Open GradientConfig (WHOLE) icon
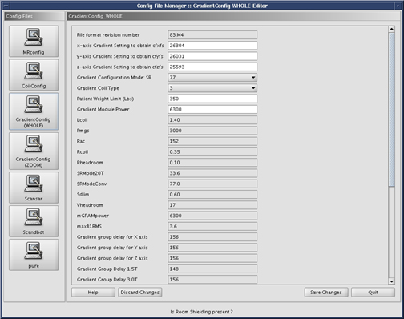Viewport: 404px width, 319px height. tap(34, 111)
